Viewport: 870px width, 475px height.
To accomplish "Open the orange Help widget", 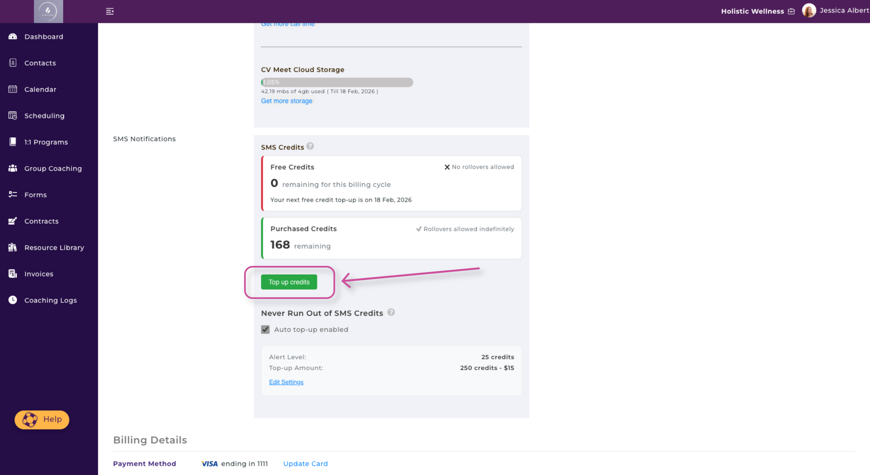I will tap(42, 419).
